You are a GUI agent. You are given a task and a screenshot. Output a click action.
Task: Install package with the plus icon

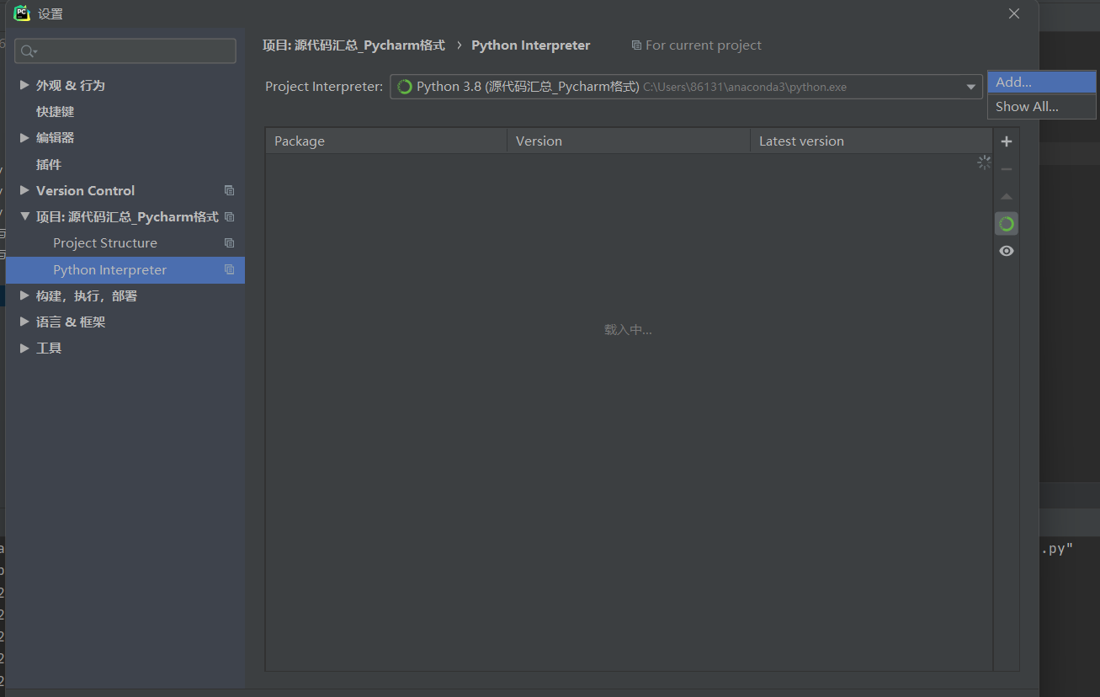coord(1007,141)
